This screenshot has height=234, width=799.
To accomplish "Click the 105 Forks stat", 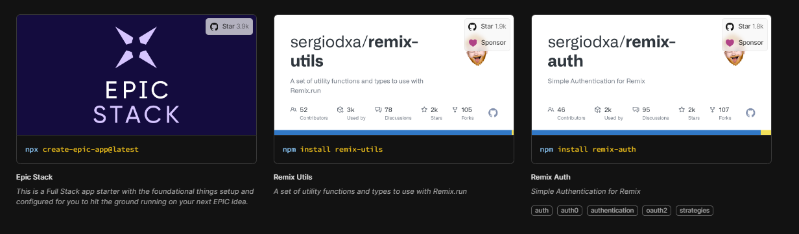I will pyautogui.click(x=462, y=113).
